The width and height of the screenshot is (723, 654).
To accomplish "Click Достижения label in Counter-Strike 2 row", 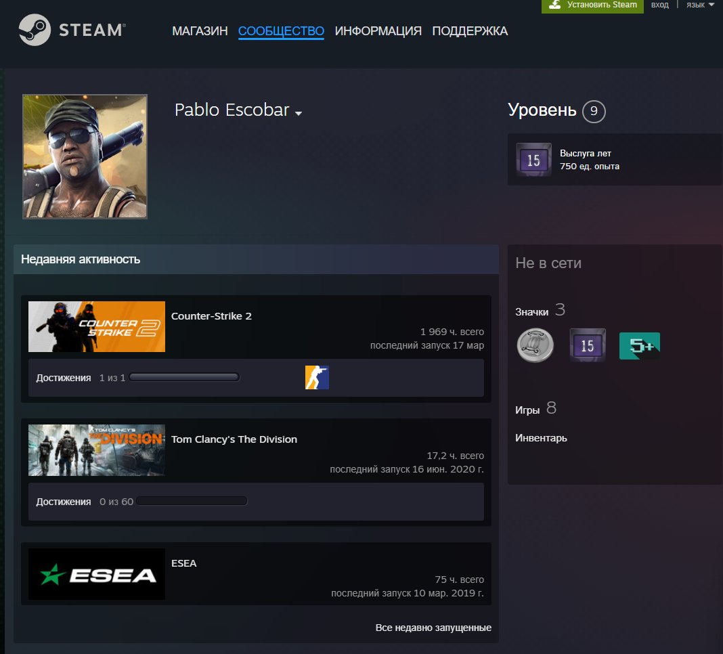I will (64, 378).
